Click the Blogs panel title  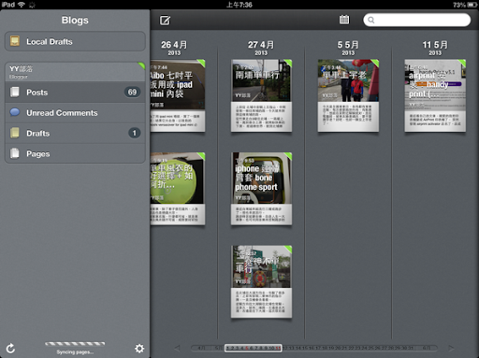click(75, 20)
